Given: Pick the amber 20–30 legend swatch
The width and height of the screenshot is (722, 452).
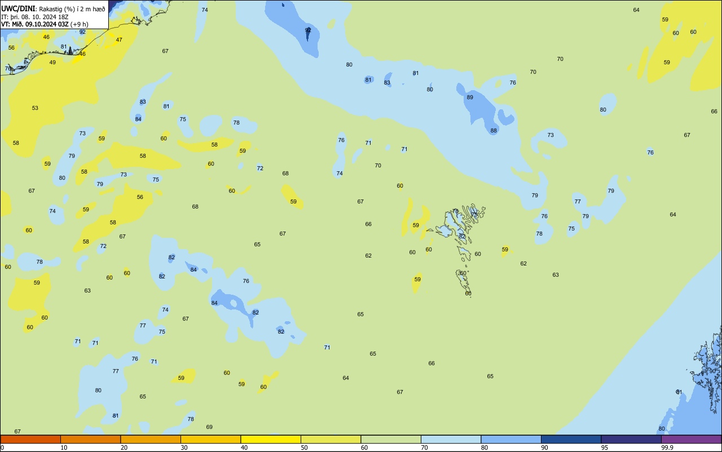Looking at the screenshot, I should [x=151, y=439].
